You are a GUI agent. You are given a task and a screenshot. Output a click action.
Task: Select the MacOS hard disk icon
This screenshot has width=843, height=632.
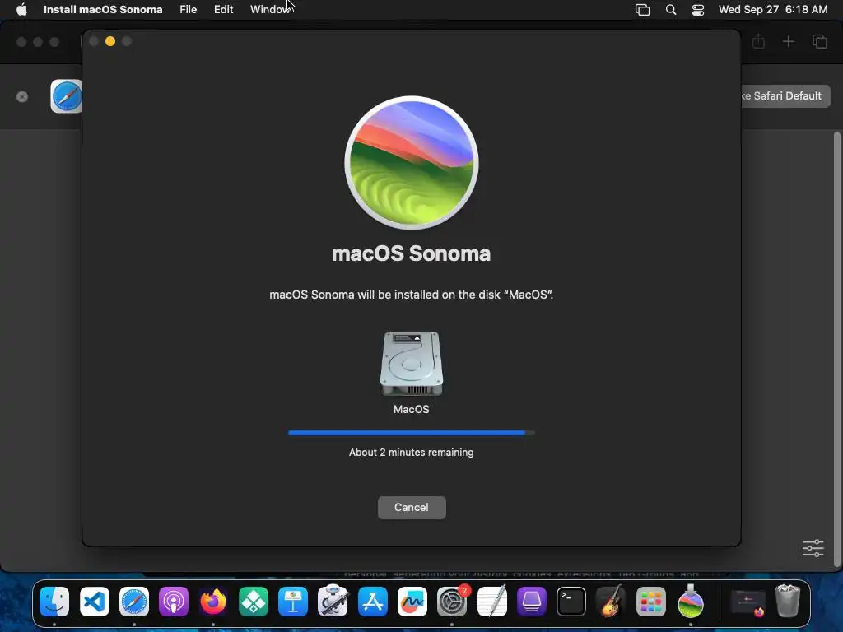click(x=412, y=363)
